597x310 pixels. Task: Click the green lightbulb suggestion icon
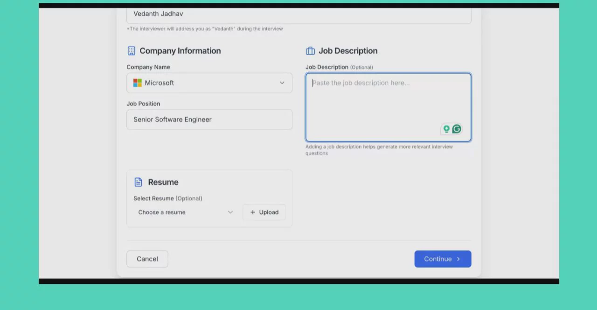[446, 129]
